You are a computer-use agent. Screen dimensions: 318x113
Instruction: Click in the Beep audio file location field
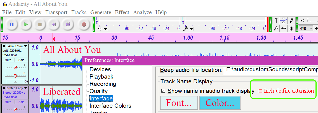[271, 70]
